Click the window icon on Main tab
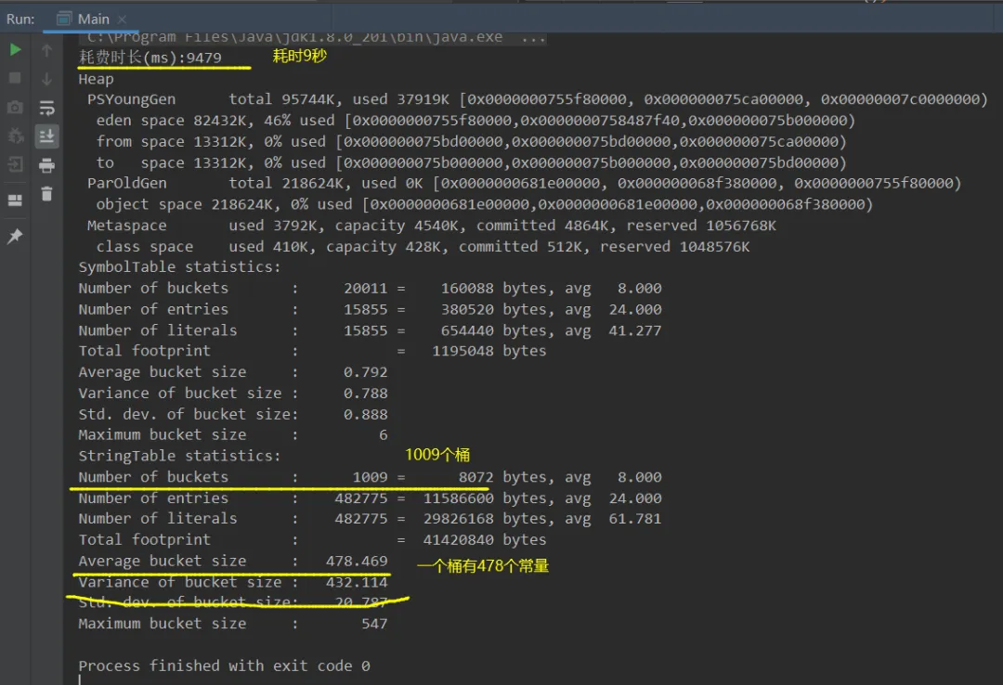 pyautogui.click(x=64, y=19)
